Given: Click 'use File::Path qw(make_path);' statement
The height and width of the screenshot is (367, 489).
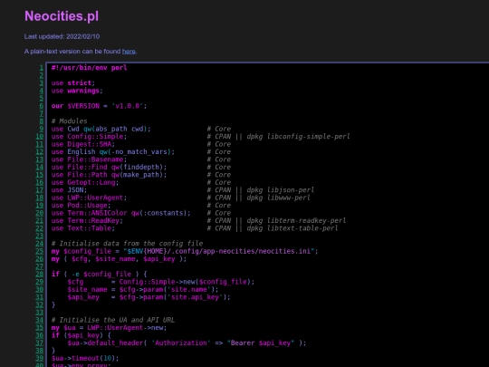Looking at the screenshot, I should click(110, 175).
